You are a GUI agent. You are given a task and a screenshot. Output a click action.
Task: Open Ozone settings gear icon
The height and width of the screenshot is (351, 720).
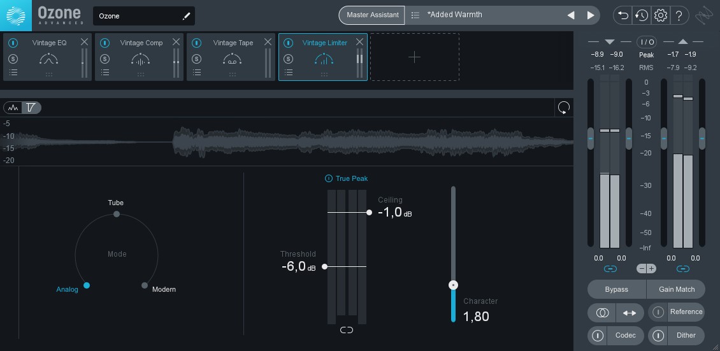660,15
